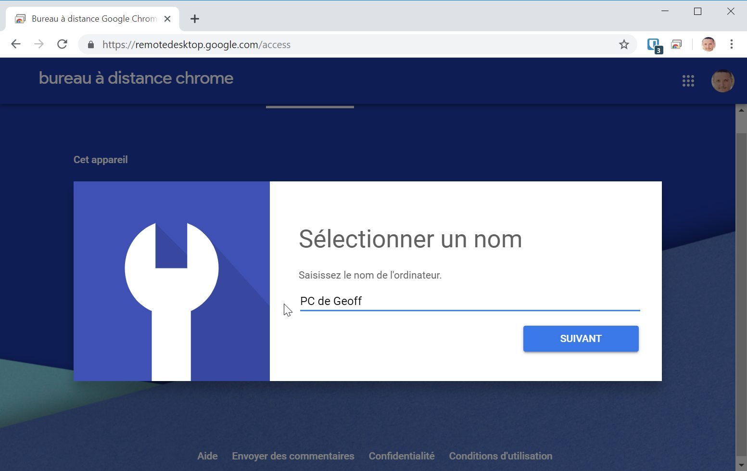Viewport: 747px width, 471px height.
Task: Open the Google account avatar on page
Action: coord(722,80)
